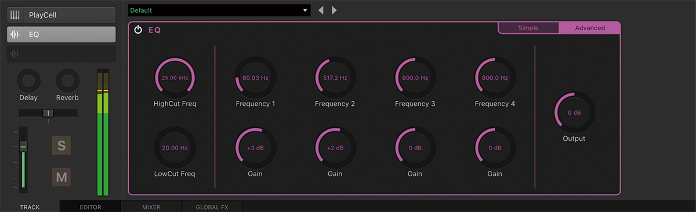The height and width of the screenshot is (212, 696).
Task: Go to the previous preset arrow
Action: (x=321, y=10)
